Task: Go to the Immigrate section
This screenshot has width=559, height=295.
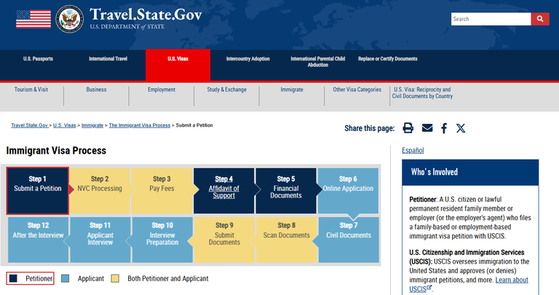Action: 292,90
